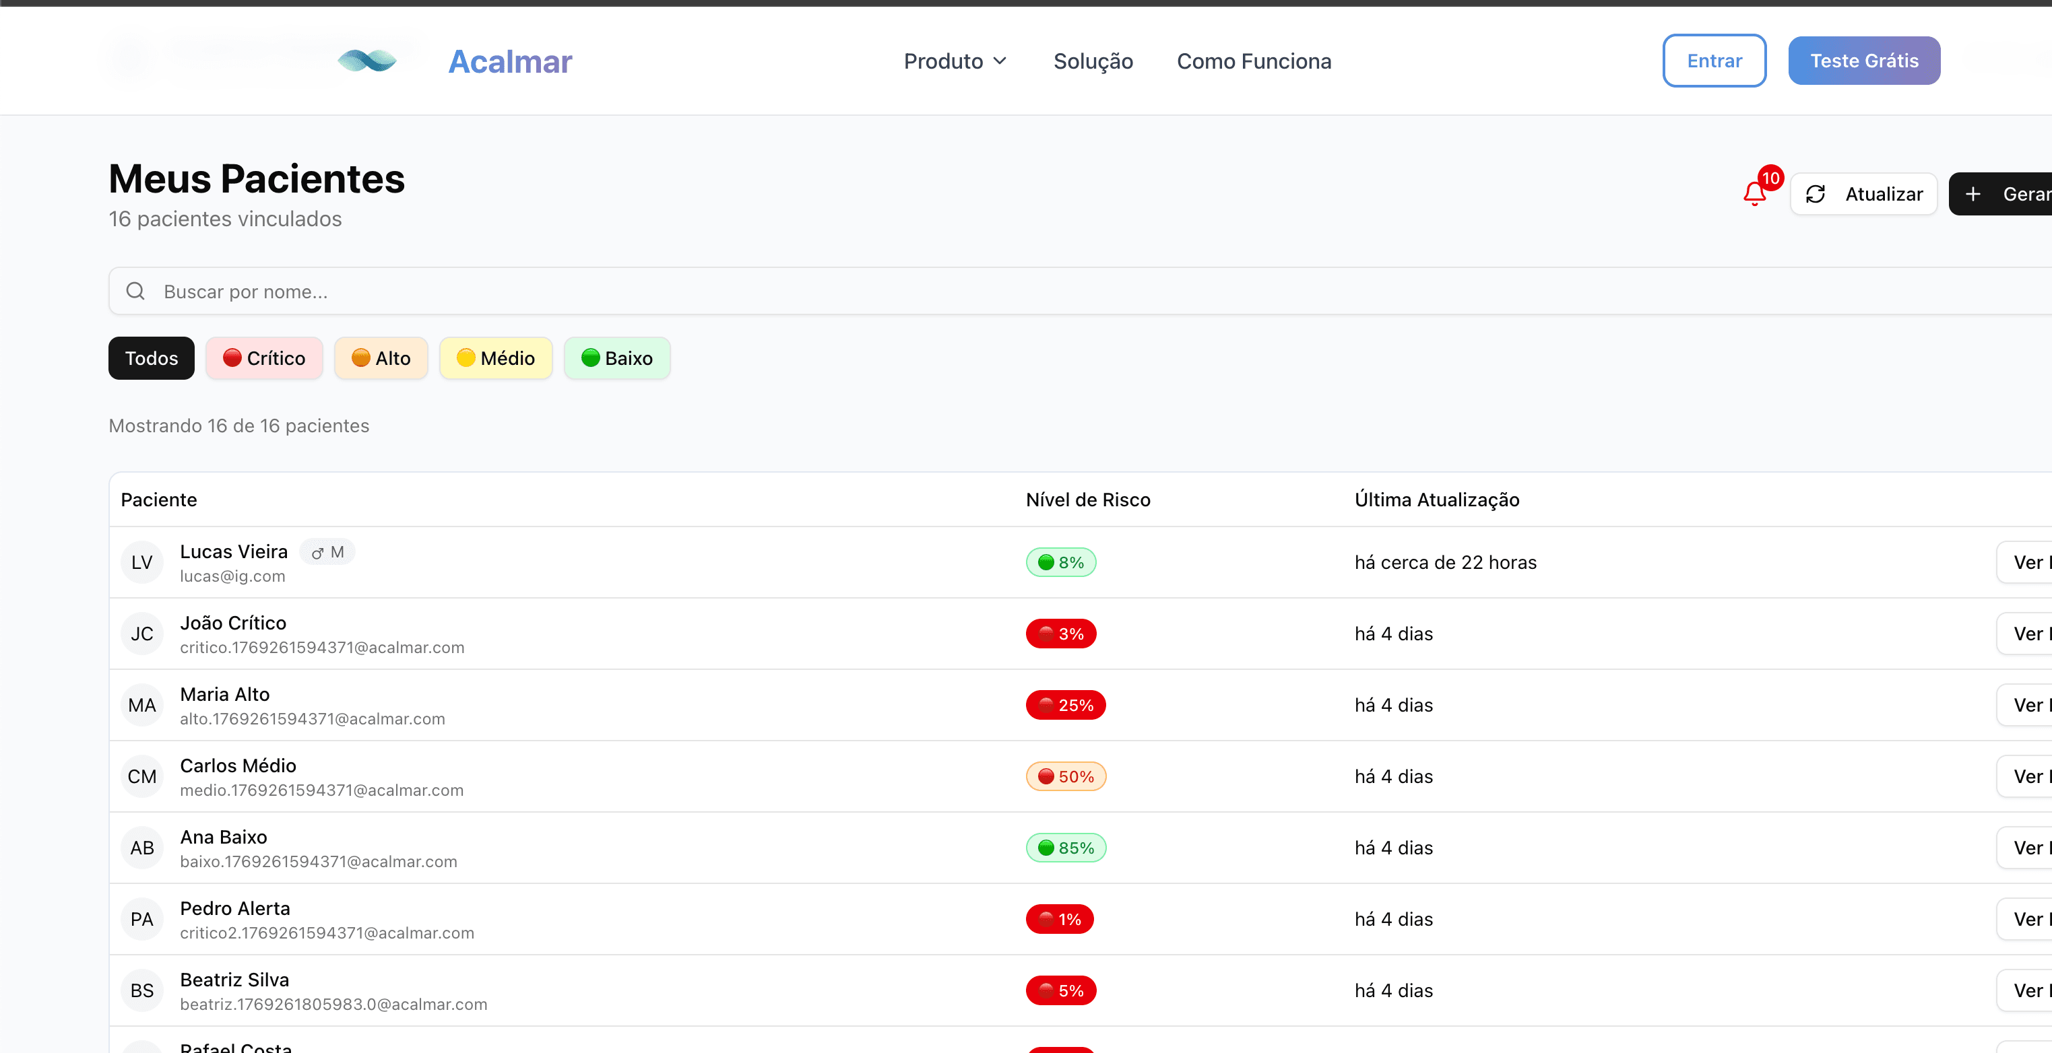Toggle the Médio filter chip
Viewport: 2052px width, 1053px height.
495,358
